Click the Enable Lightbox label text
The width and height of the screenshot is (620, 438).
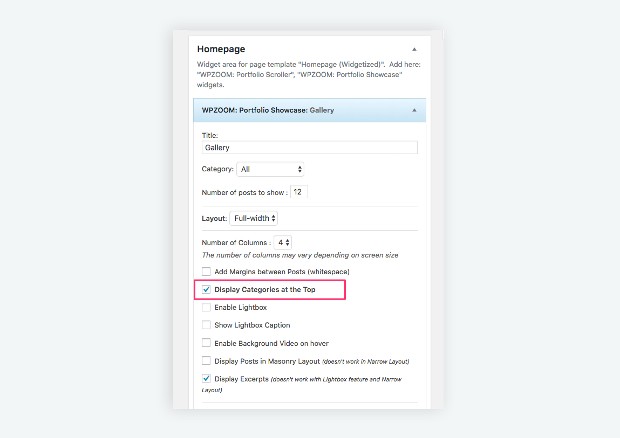point(241,307)
